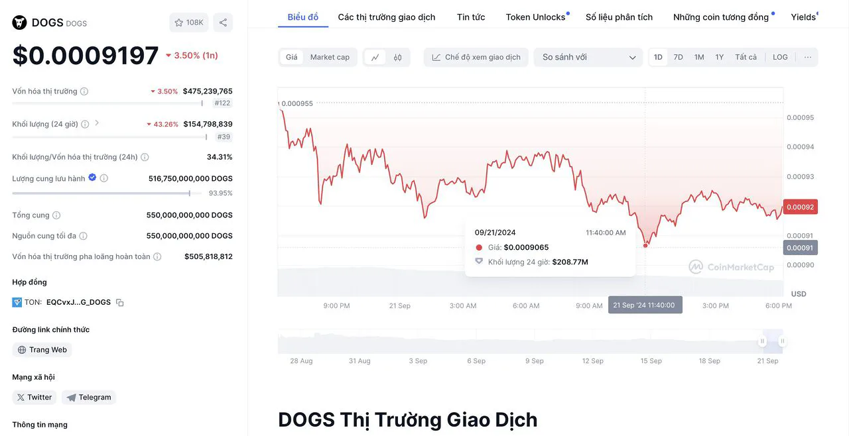This screenshot has height=436, width=849.
Task: Select the 7D time range
Action: click(x=678, y=58)
